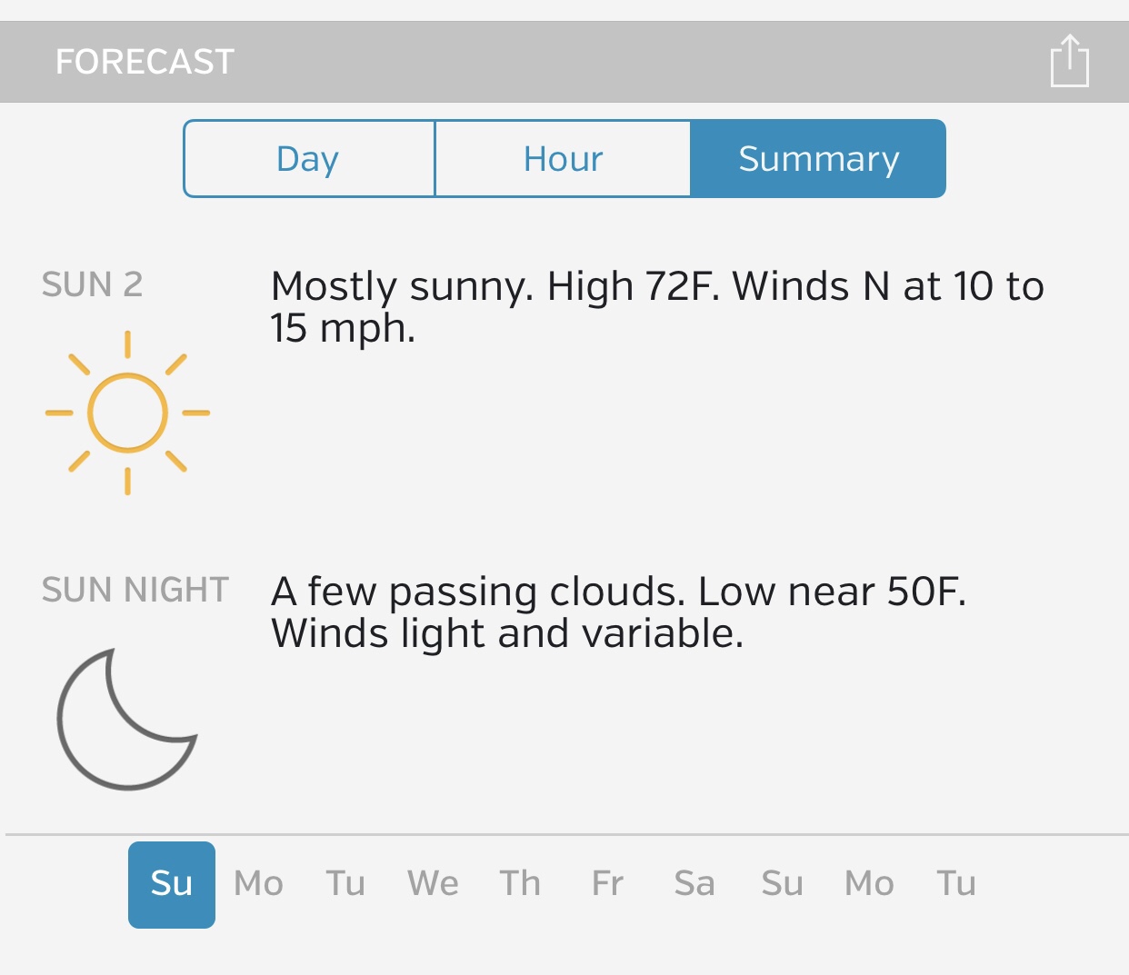Click the FORECAST header title

145,62
